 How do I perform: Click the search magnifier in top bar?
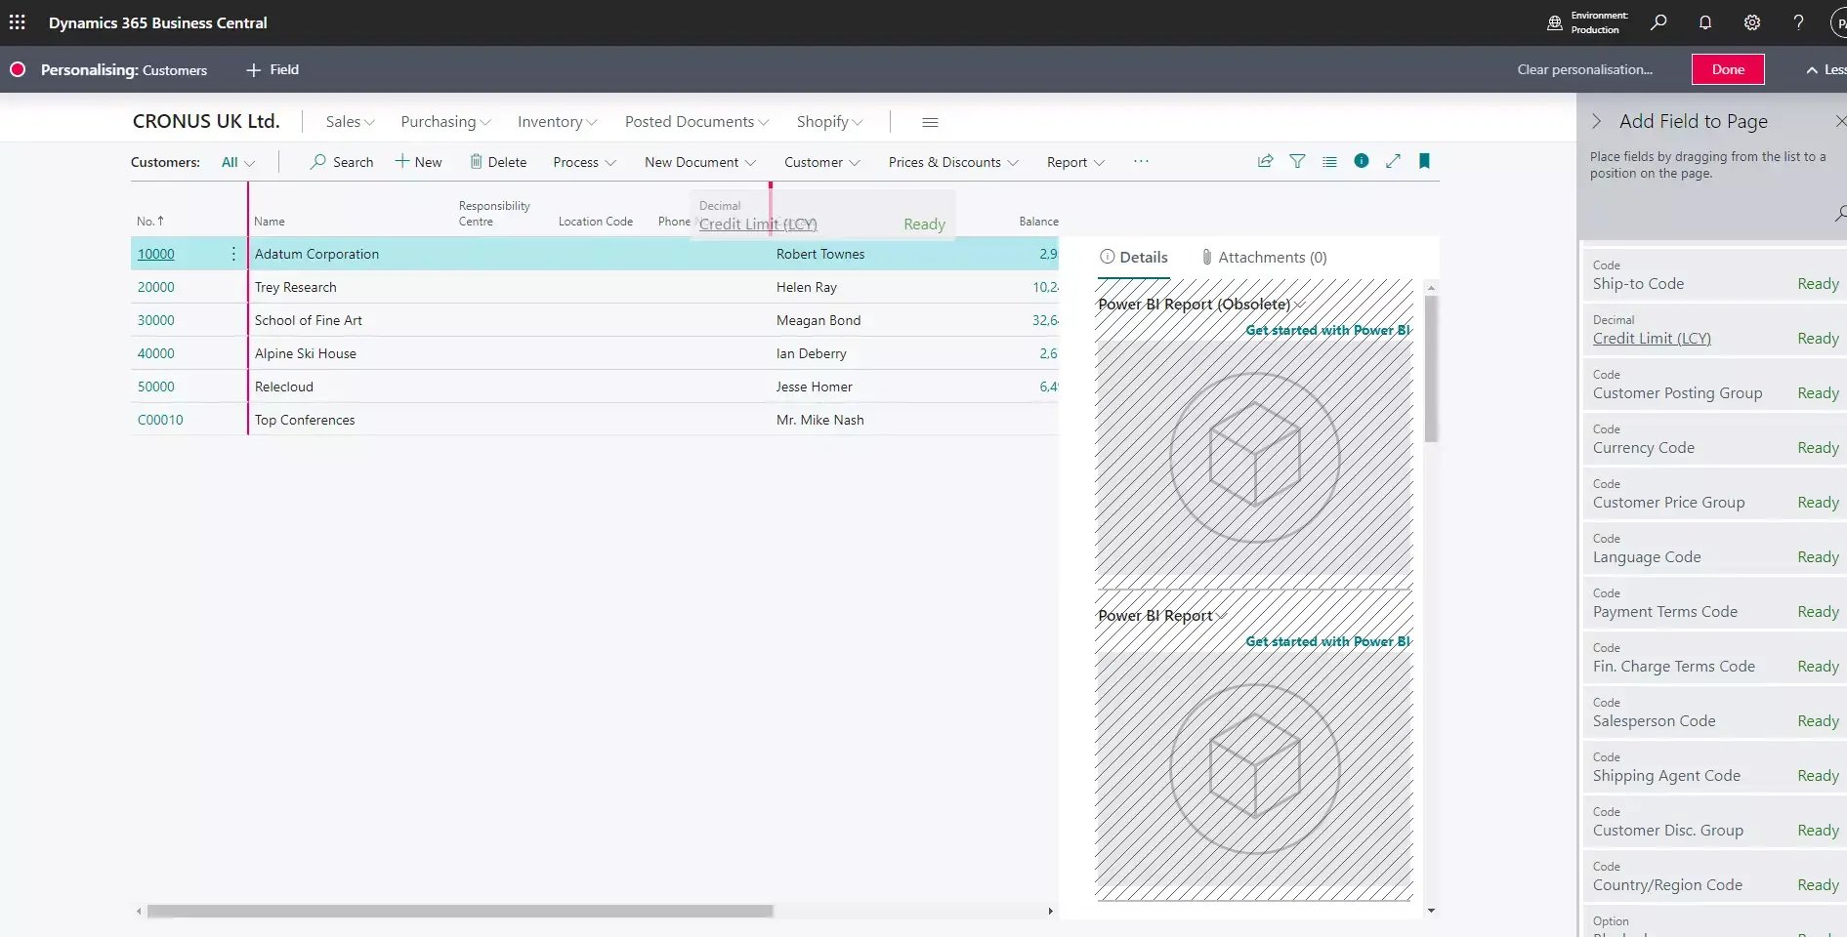(1658, 21)
